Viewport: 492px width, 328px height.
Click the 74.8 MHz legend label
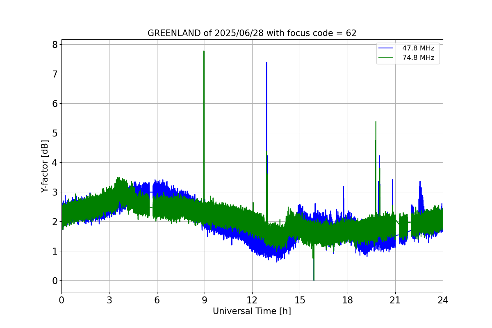pyautogui.click(x=418, y=58)
